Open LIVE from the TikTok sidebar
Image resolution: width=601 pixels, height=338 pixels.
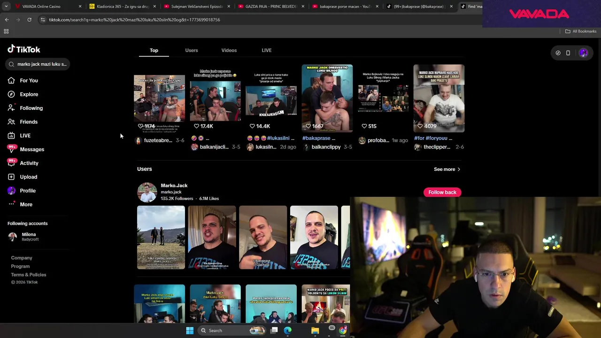(25, 136)
